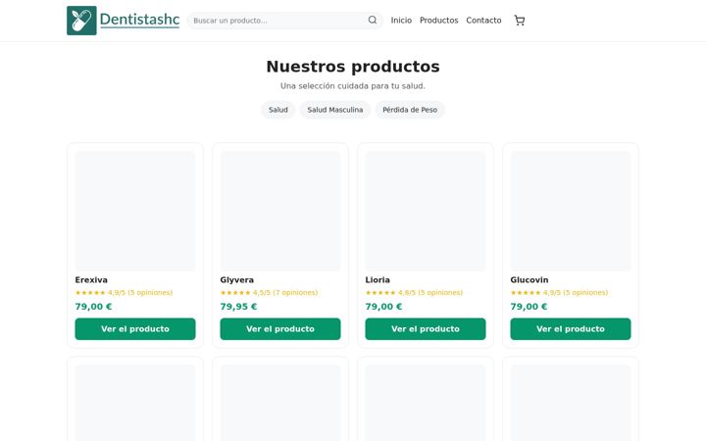This screenshot has height=441, width=706.
Task: Open the Glucovin product image
Action: 571,211
